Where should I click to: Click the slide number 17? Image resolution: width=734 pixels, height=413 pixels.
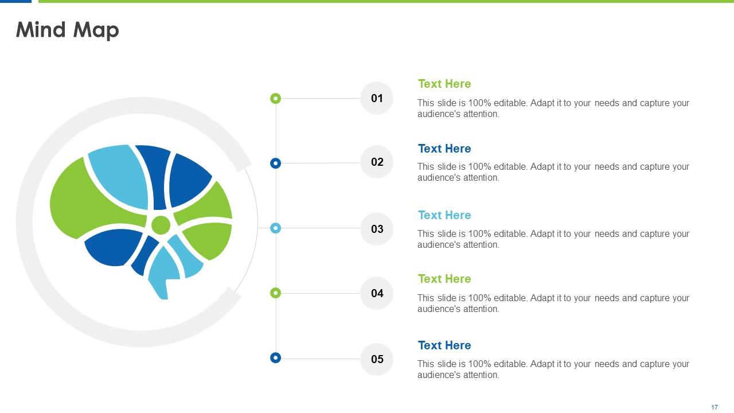[x=715, y=407]
